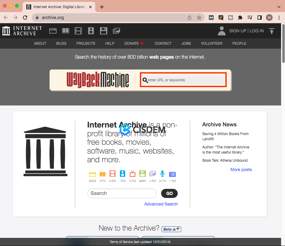Open the green 968K software icon

click(x=142, y=174)
